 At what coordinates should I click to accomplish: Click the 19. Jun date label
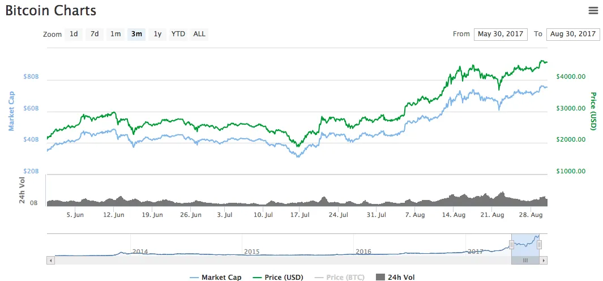(x=152, y=215)
